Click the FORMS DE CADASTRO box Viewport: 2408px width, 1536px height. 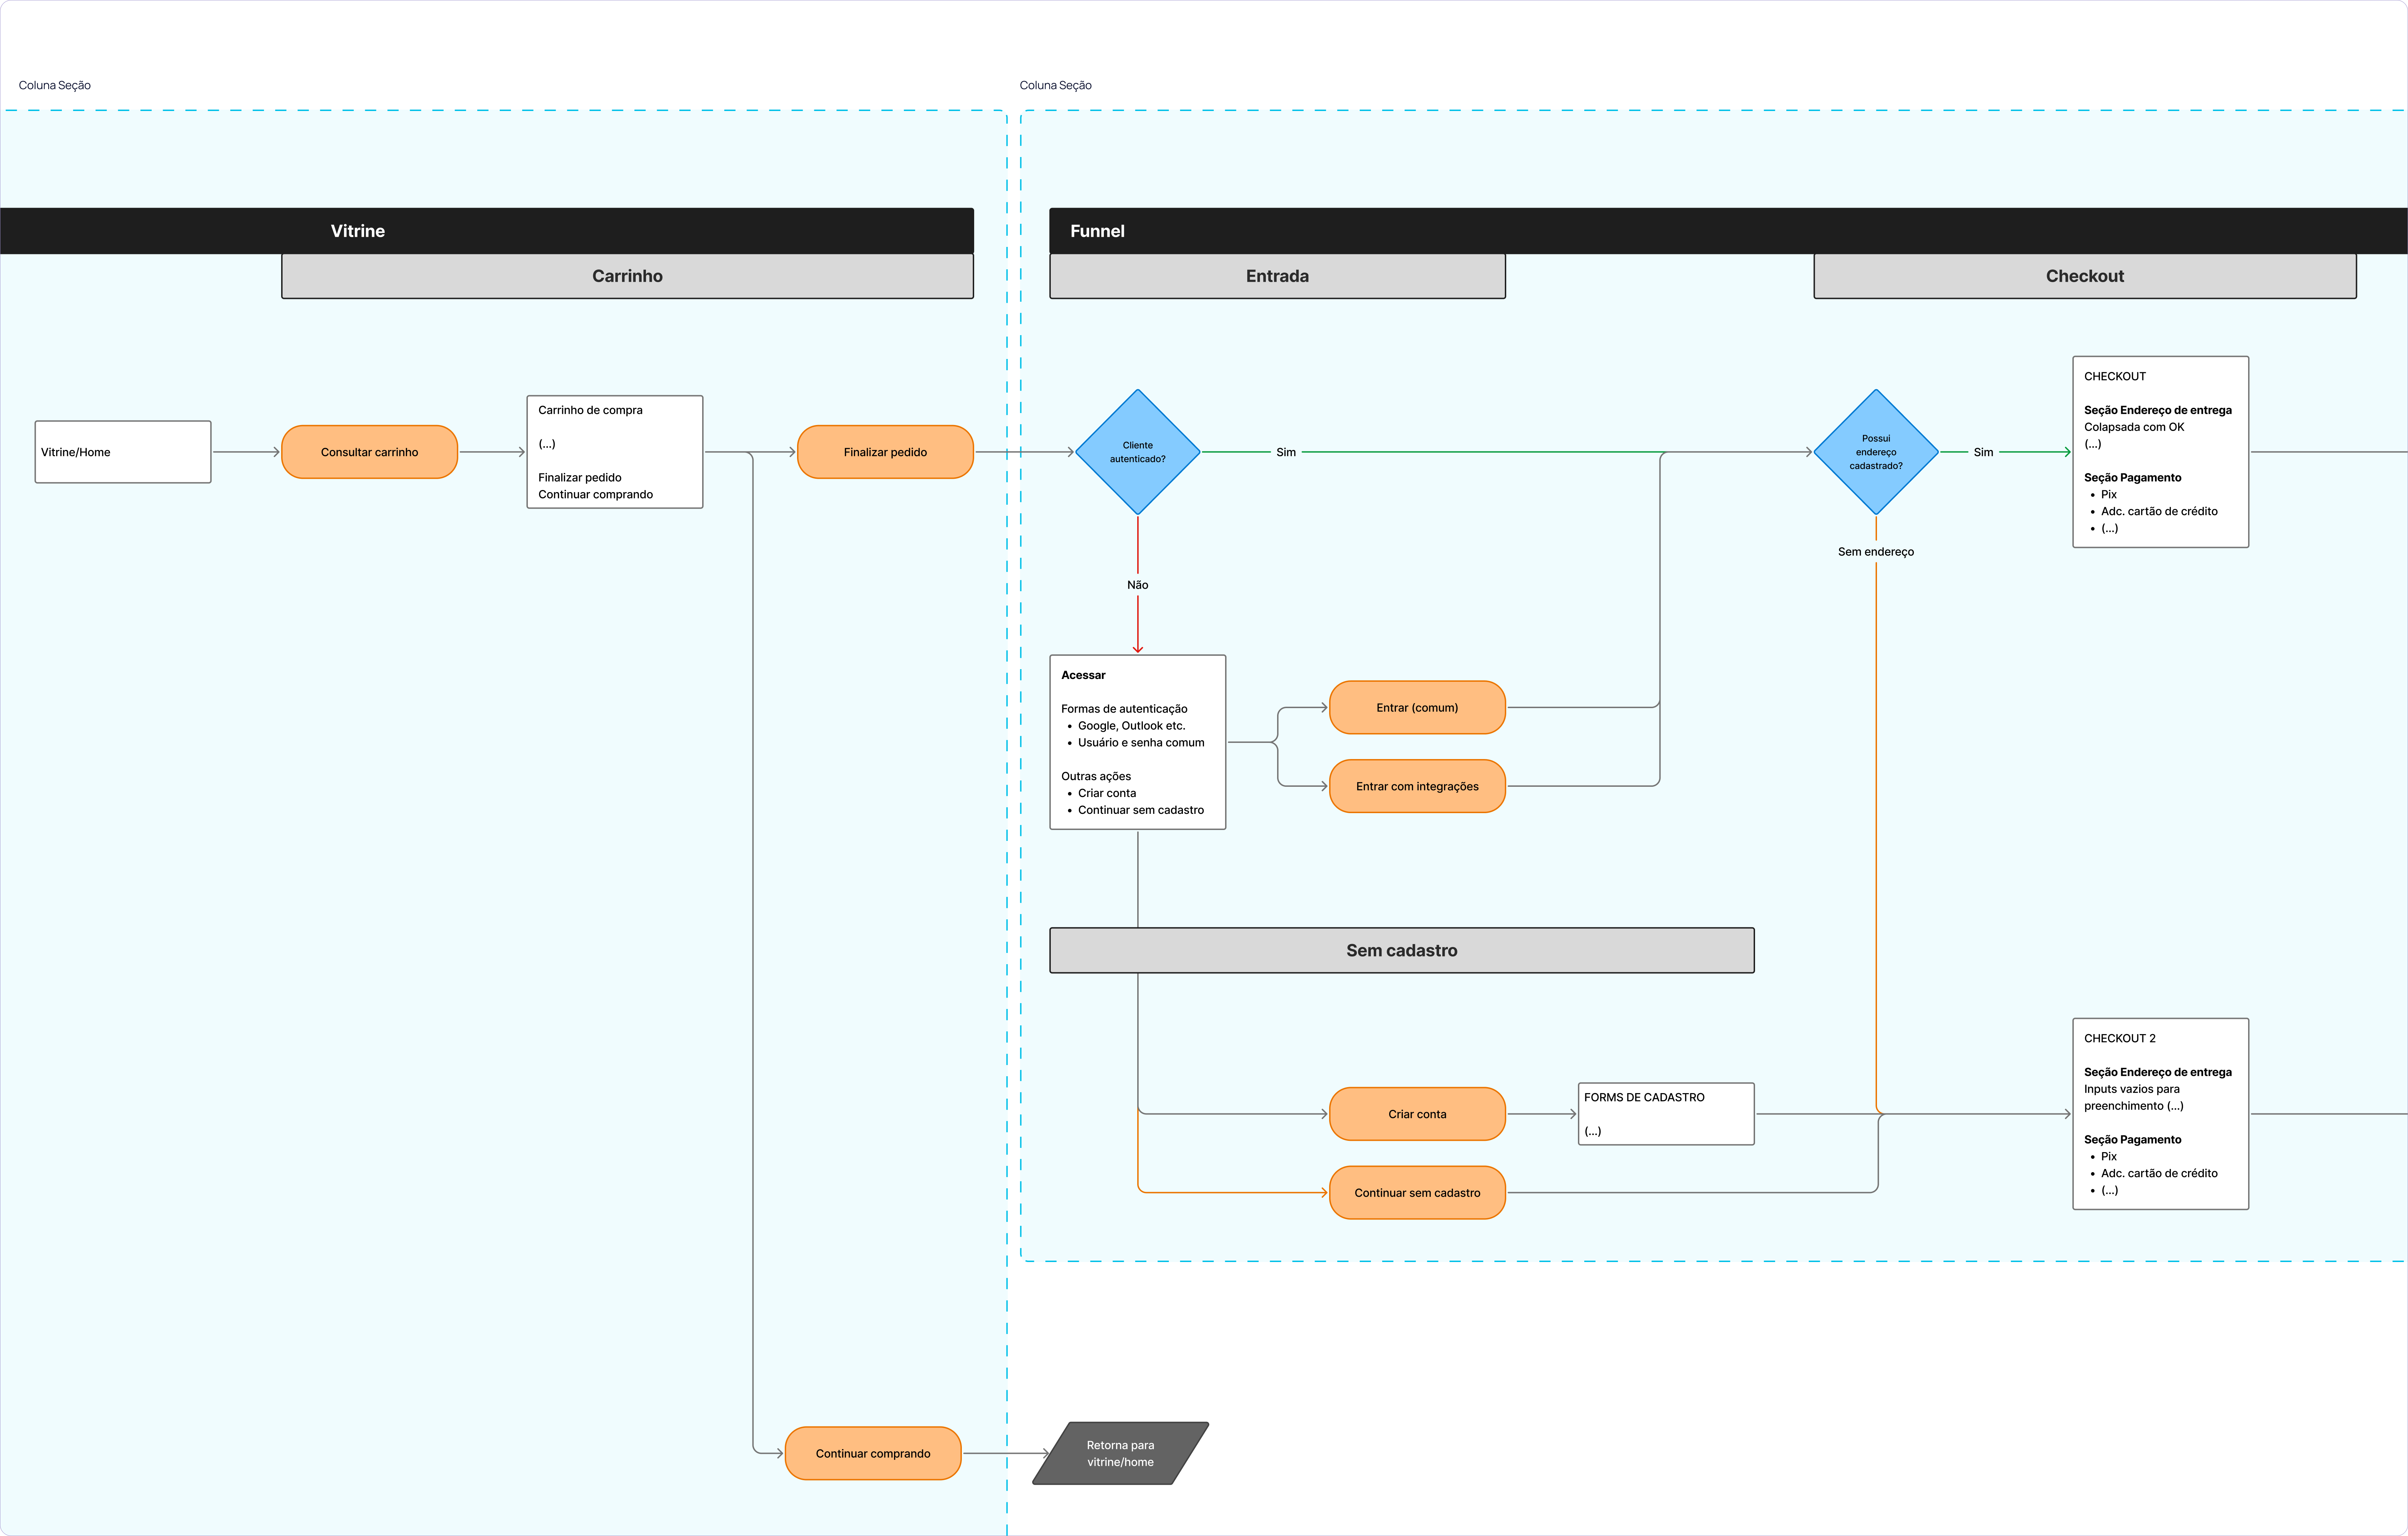(x=1666, y=1114)
